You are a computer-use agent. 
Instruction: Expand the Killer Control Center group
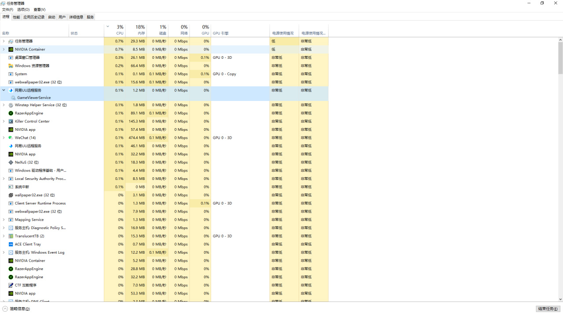tap(4, 121)
